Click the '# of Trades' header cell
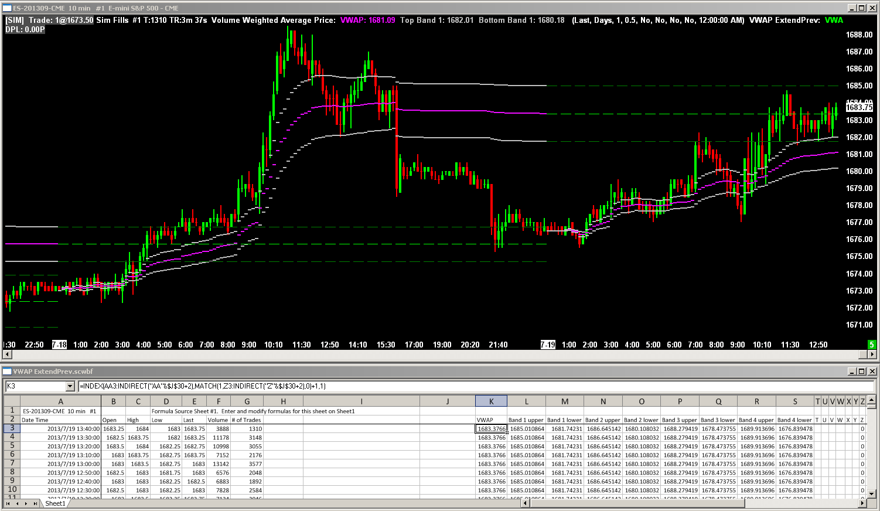880x511 pixels. (x=247, y=420)
